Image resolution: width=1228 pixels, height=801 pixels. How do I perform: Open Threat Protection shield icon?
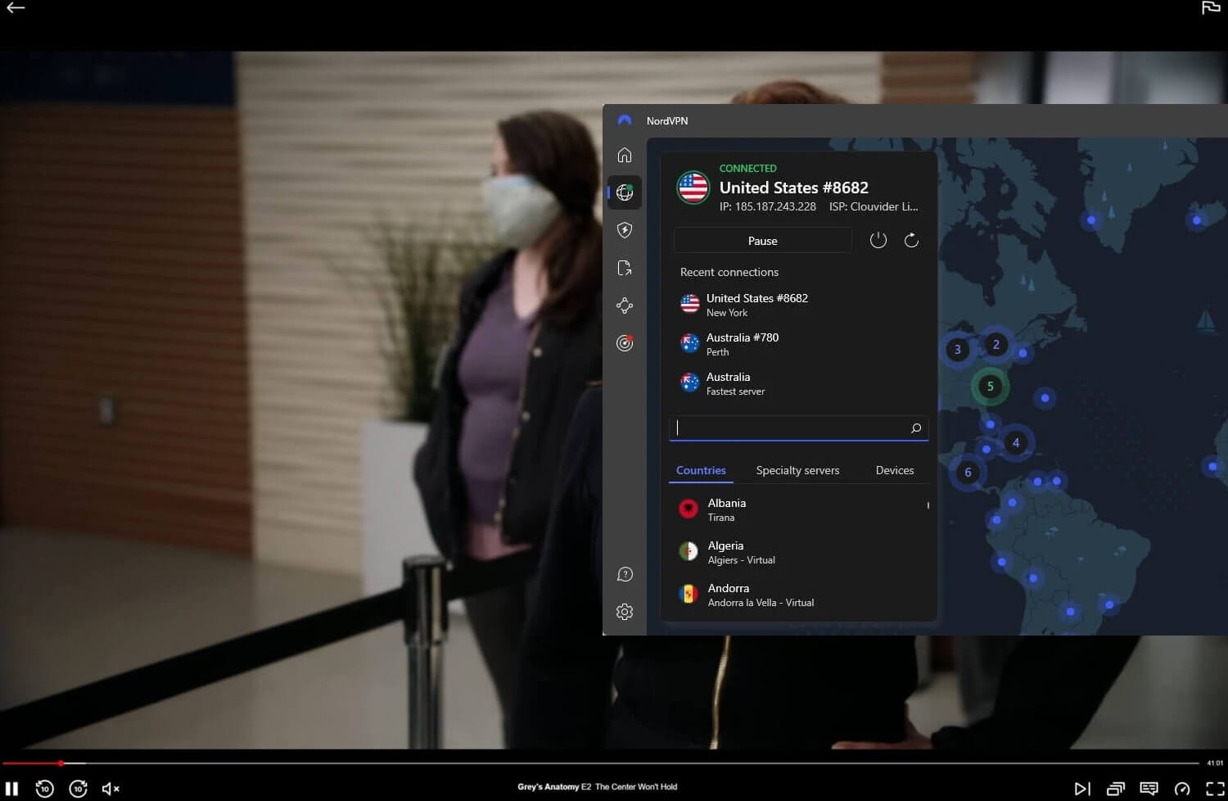tap(625, 230)
